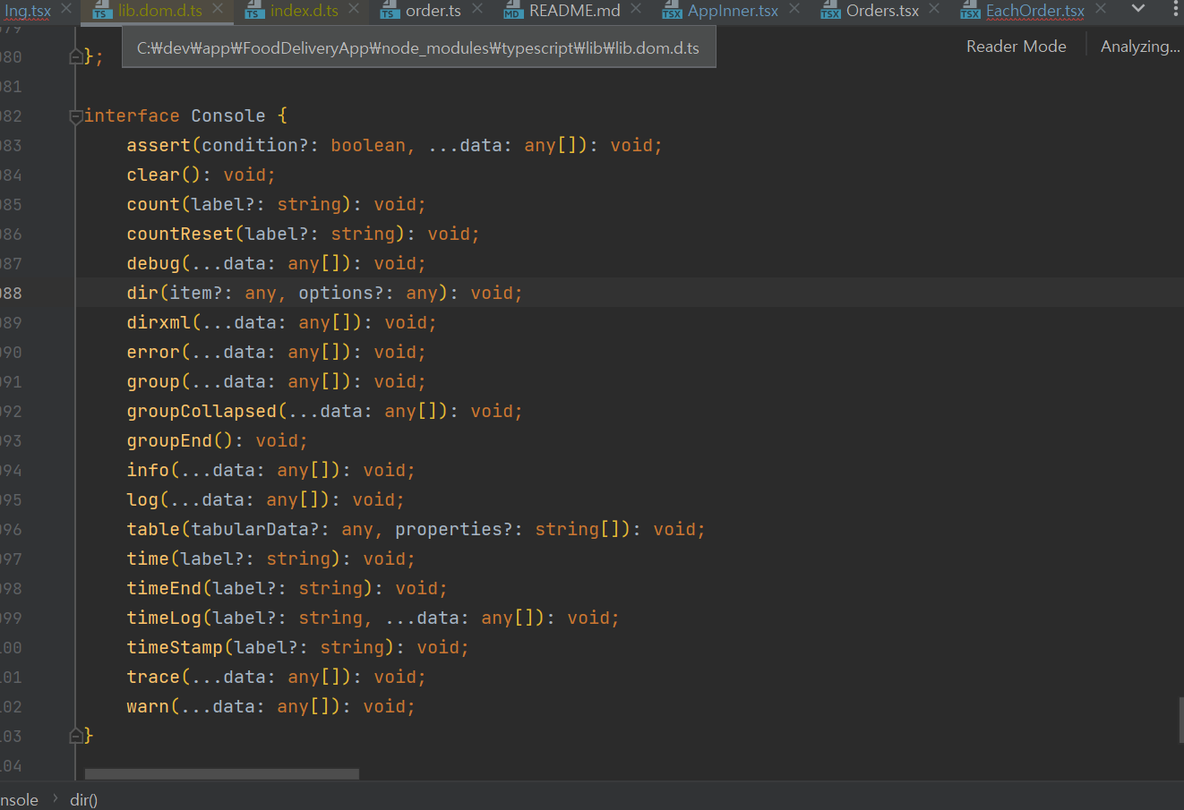The image size is (1184, 810).
Task: Click the trace method name
Action: [x=153, y=678]
